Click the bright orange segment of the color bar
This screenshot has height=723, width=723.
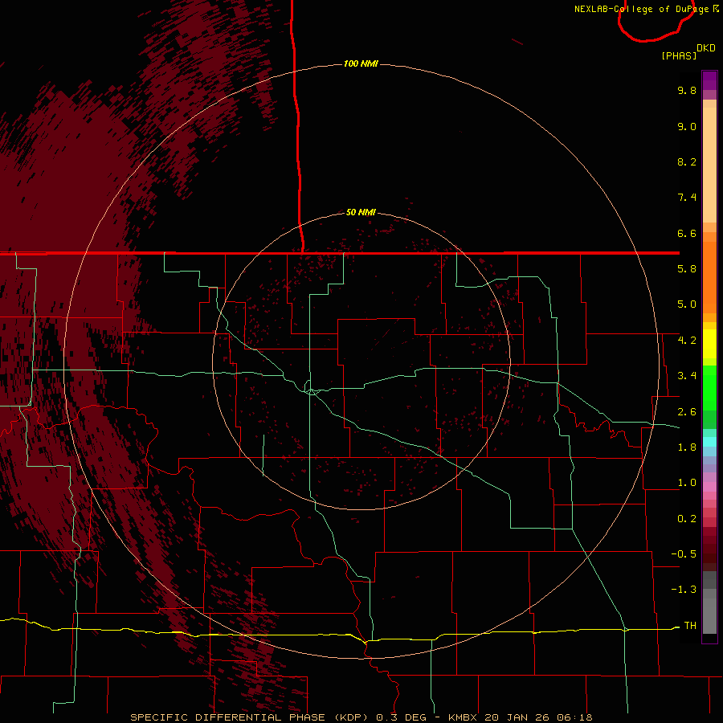coord(709,278)
